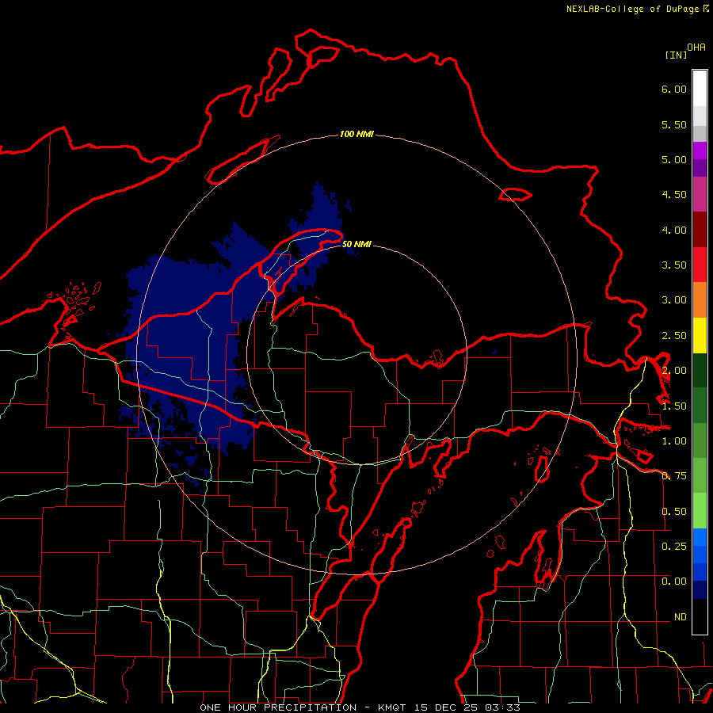Select the light blue 0.25 swatch
Screen dimensions: 713x713
pos(700,537)
